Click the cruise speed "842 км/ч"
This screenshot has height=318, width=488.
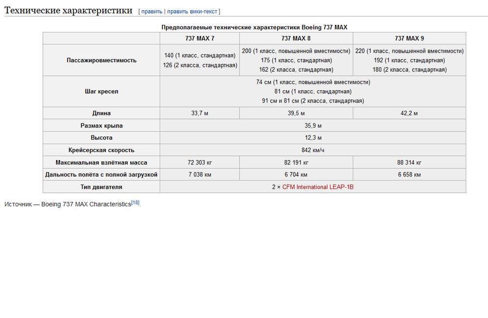coord(313,150)
